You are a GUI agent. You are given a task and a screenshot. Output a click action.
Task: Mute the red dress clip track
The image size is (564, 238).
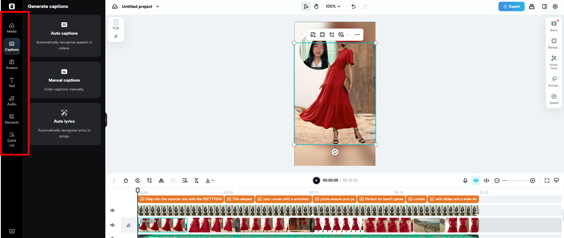tap(112, 225)
